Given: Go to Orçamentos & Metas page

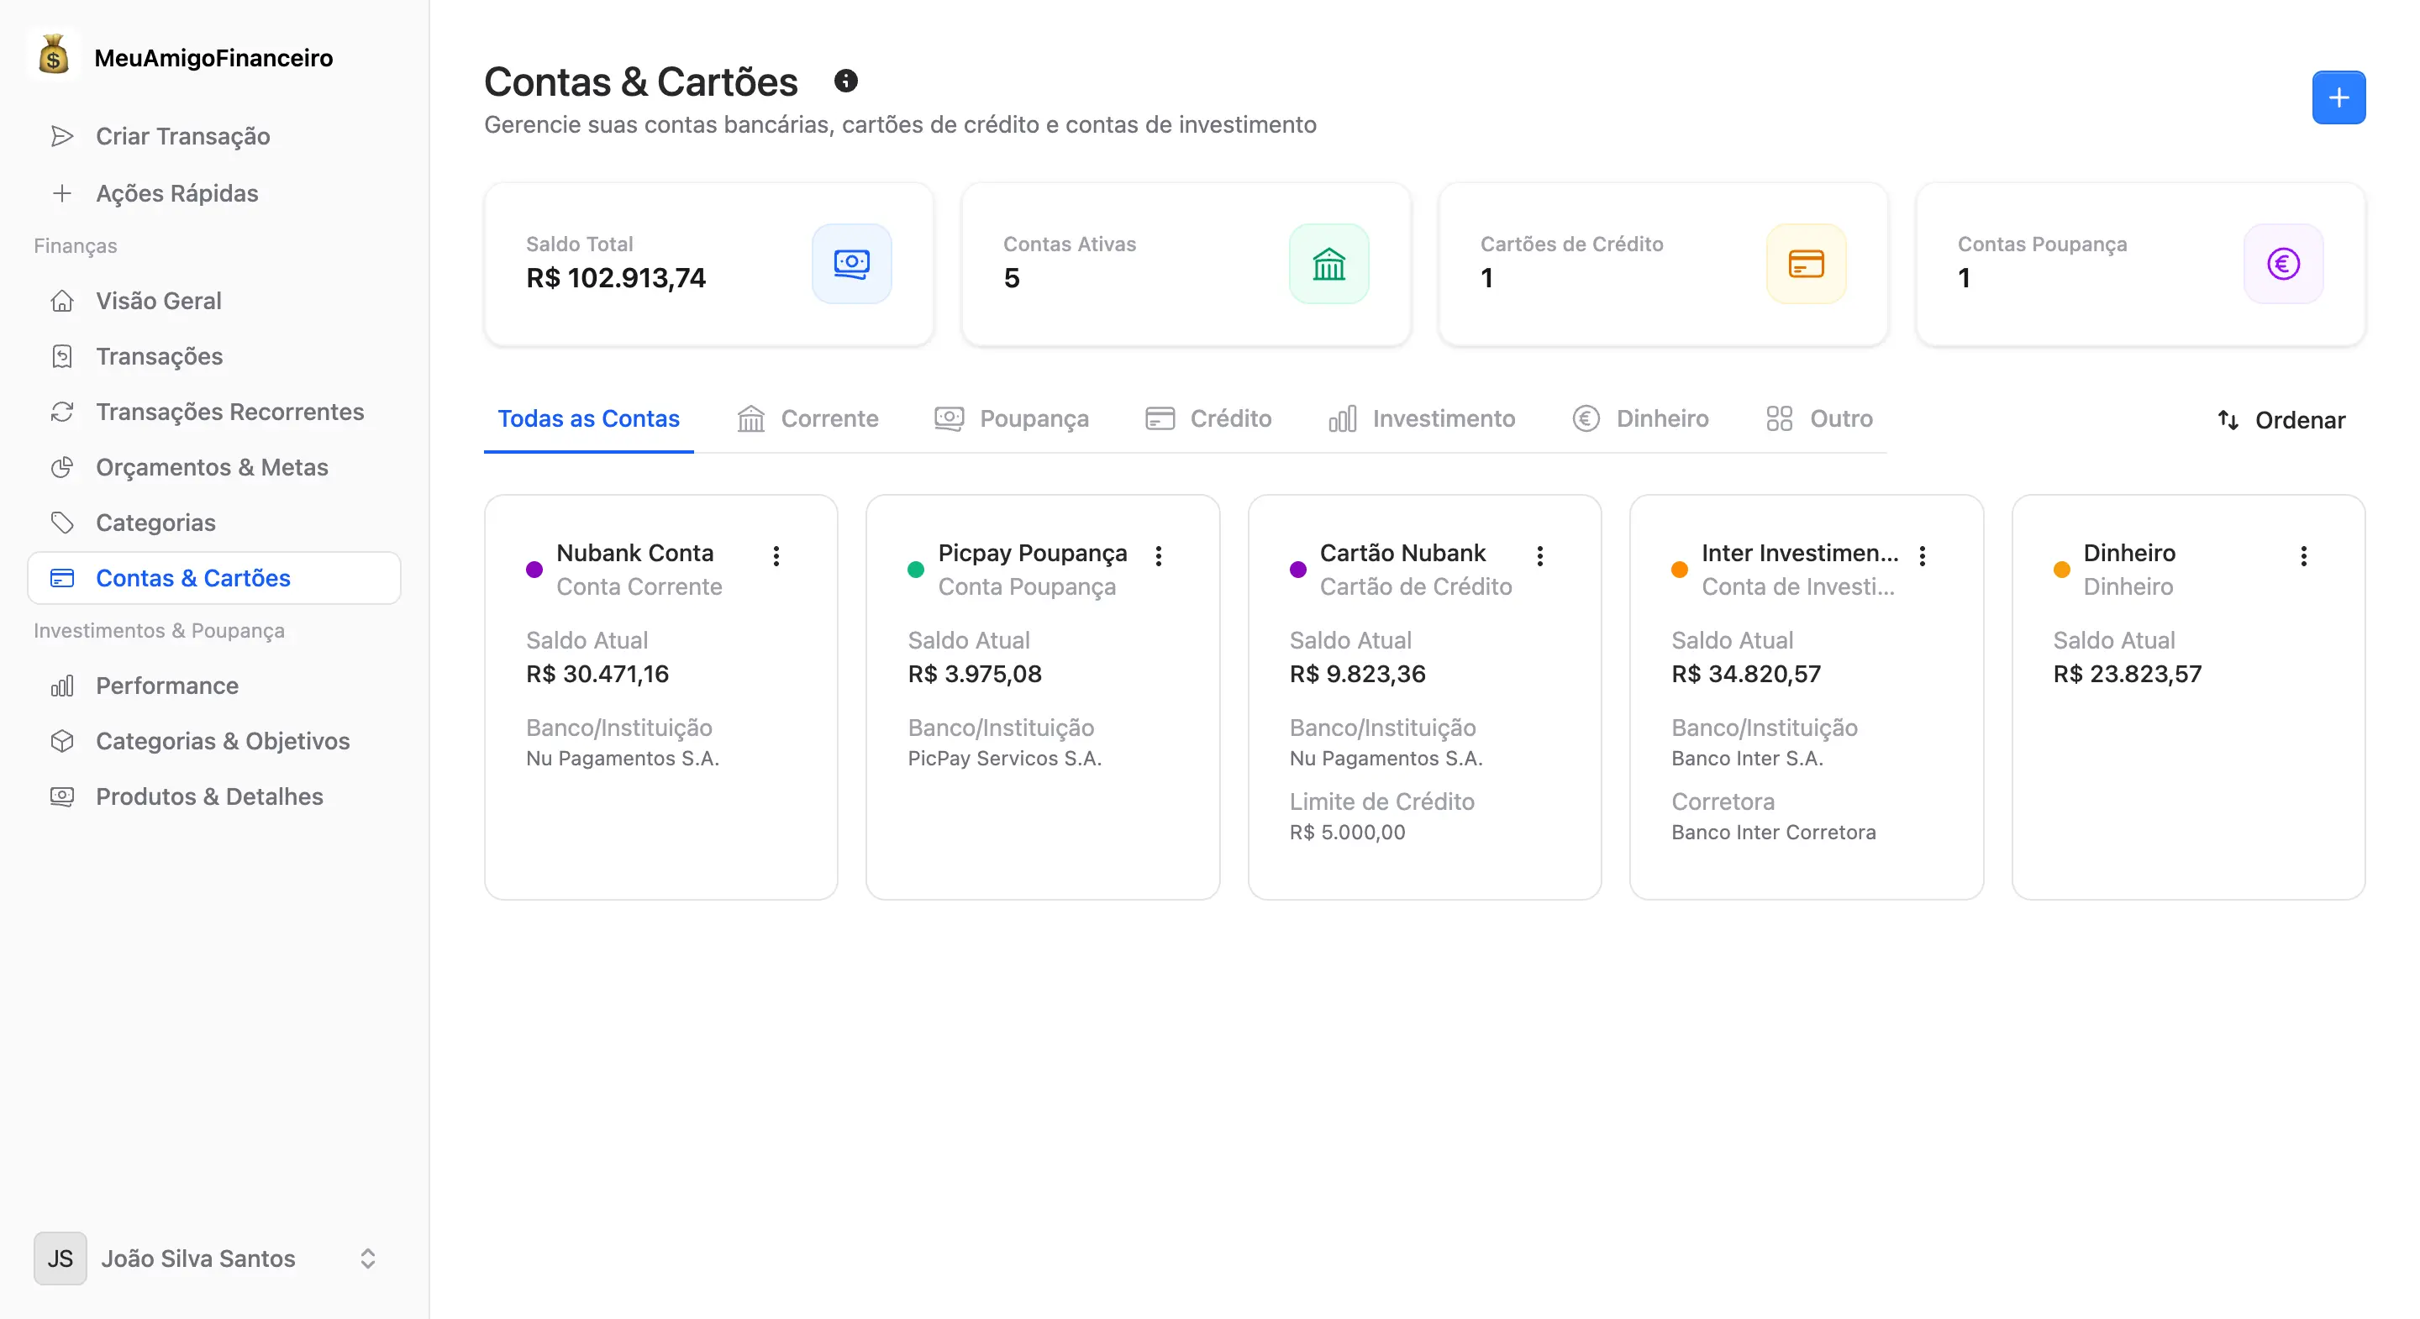Looking at the screenshot, I should click(x=212, y=467).
